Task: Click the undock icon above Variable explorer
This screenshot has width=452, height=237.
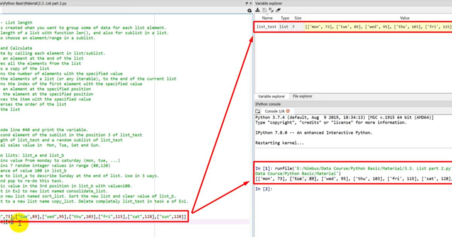Action: (246, 3)
